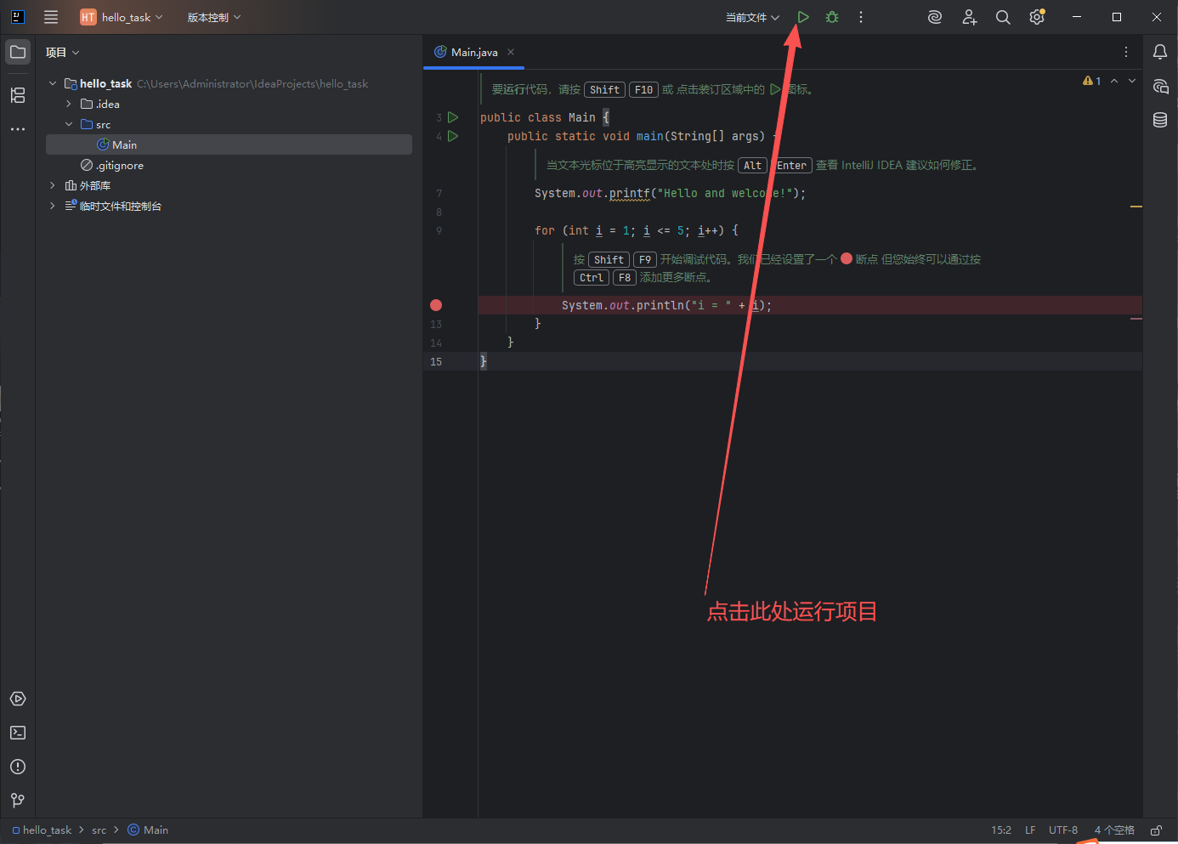
Task: Open Search Everywhere magnifier
Action: [1003, 17]
